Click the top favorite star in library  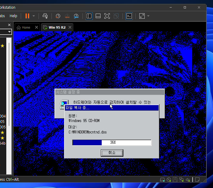tap(2, 46)
